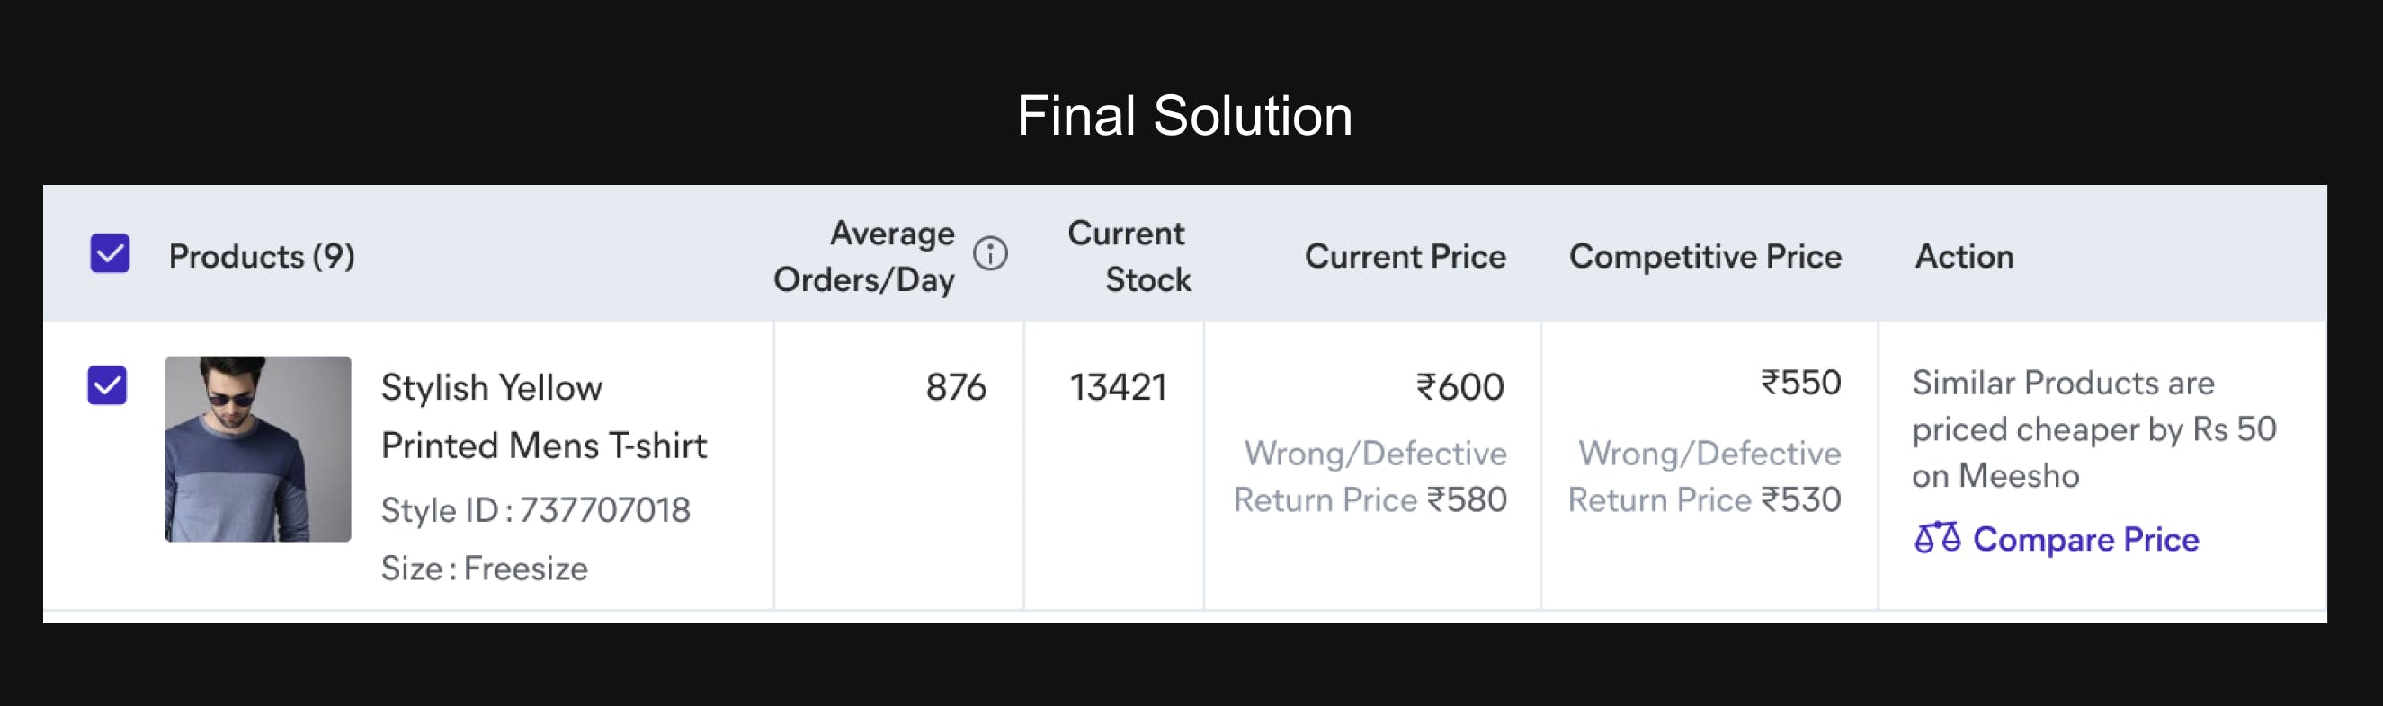This screenshot has width=2383, height=706.
Task: Click the ₹550 competitive price value
Action: 1800,382
